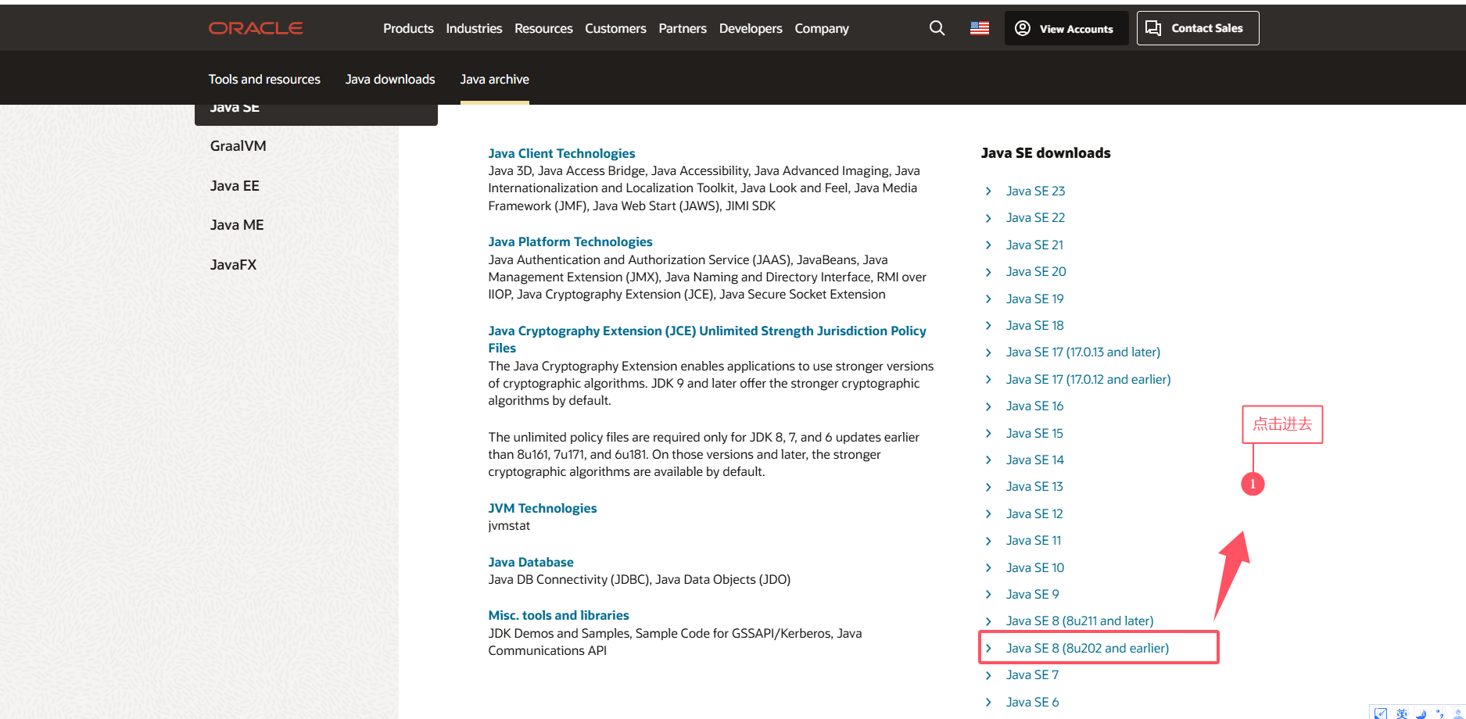Screen dimensions: 1466x719
Task: Click the chevron beside Java SE 7
Action: tap(988, 676)
